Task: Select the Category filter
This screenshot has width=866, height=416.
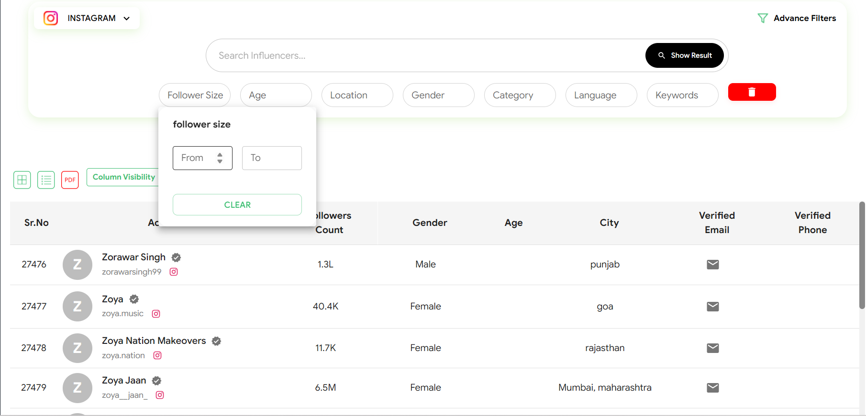Action: pyautogui.click(x=520, y=95)
